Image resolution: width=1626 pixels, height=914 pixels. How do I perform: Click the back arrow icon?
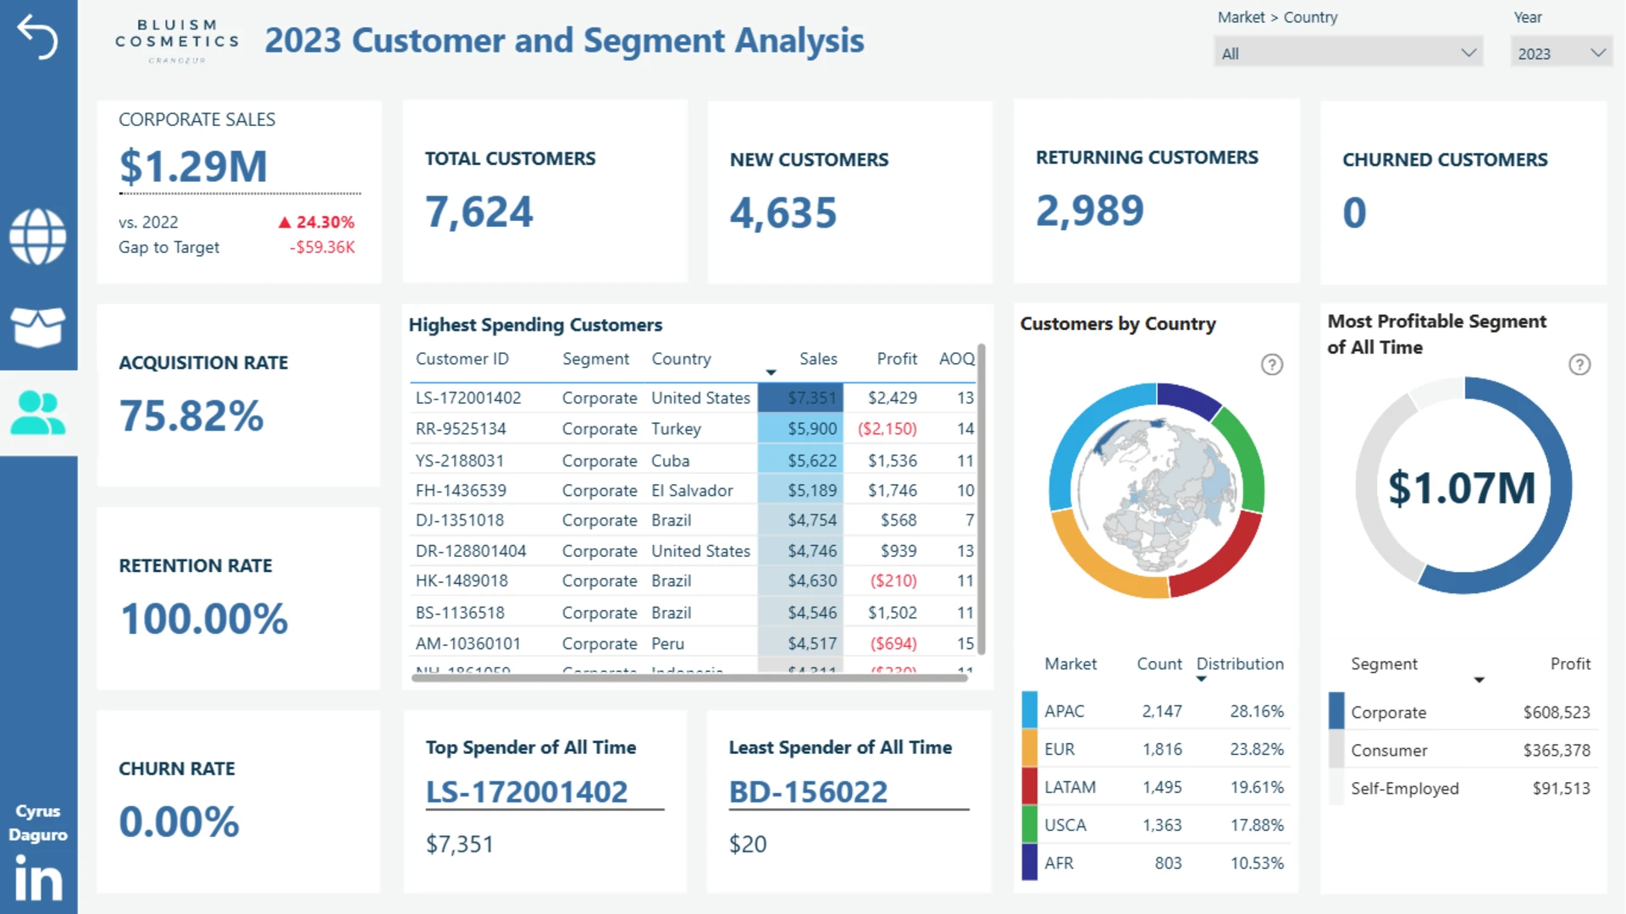click(x=38, y=37)
